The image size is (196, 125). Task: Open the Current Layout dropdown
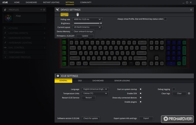[x=87, y=27]
